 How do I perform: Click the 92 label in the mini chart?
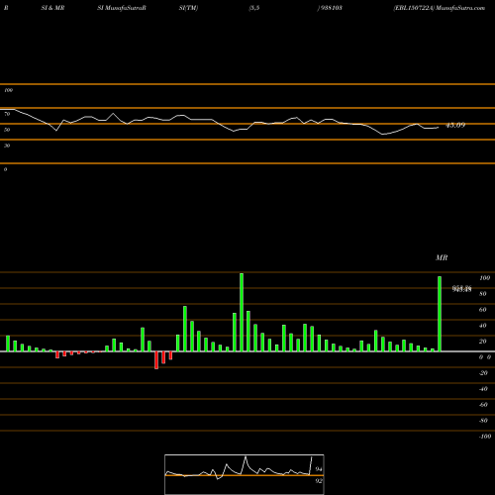[x=319, y=481]
